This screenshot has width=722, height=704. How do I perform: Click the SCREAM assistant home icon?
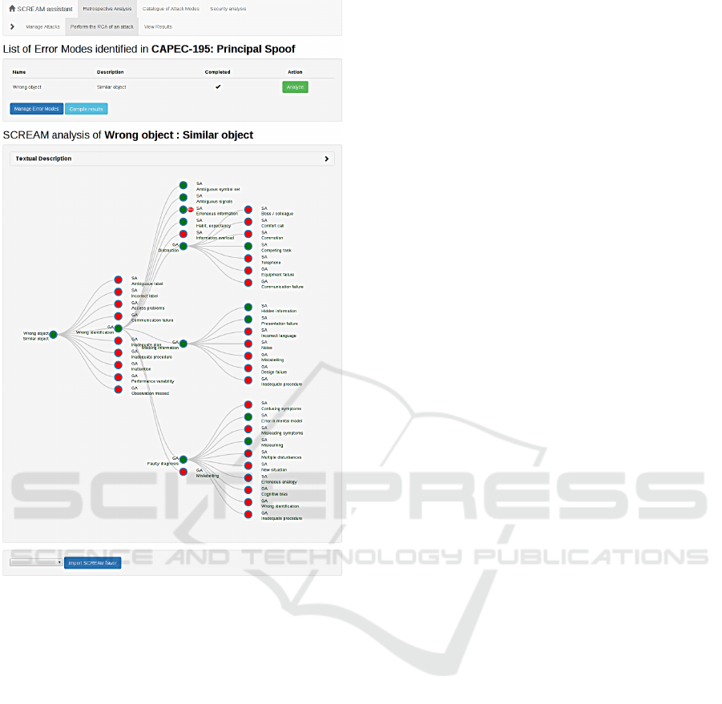tap(12, 9)
